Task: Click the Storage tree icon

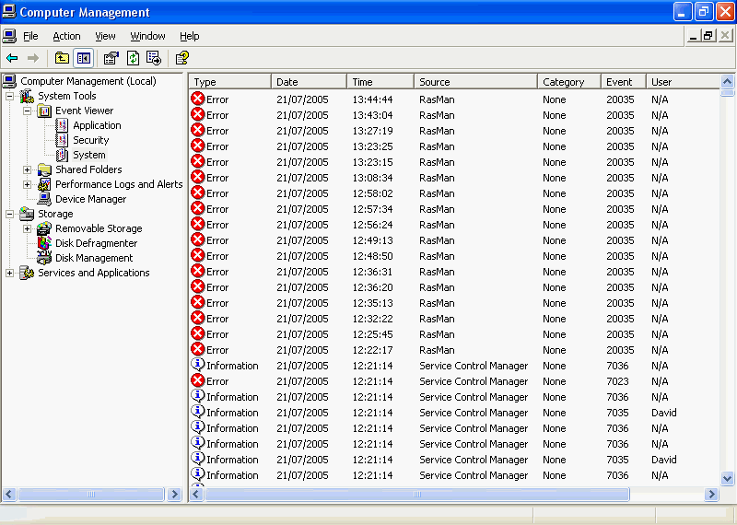Action: [x=27, y=214]
